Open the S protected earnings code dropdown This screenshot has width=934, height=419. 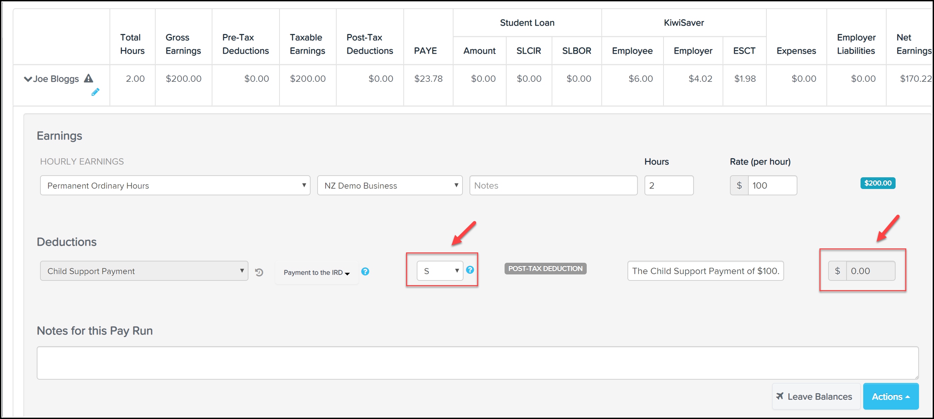(x=439, y=271)
